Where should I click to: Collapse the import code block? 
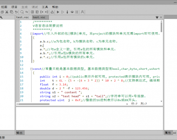[x=31, y=34]
